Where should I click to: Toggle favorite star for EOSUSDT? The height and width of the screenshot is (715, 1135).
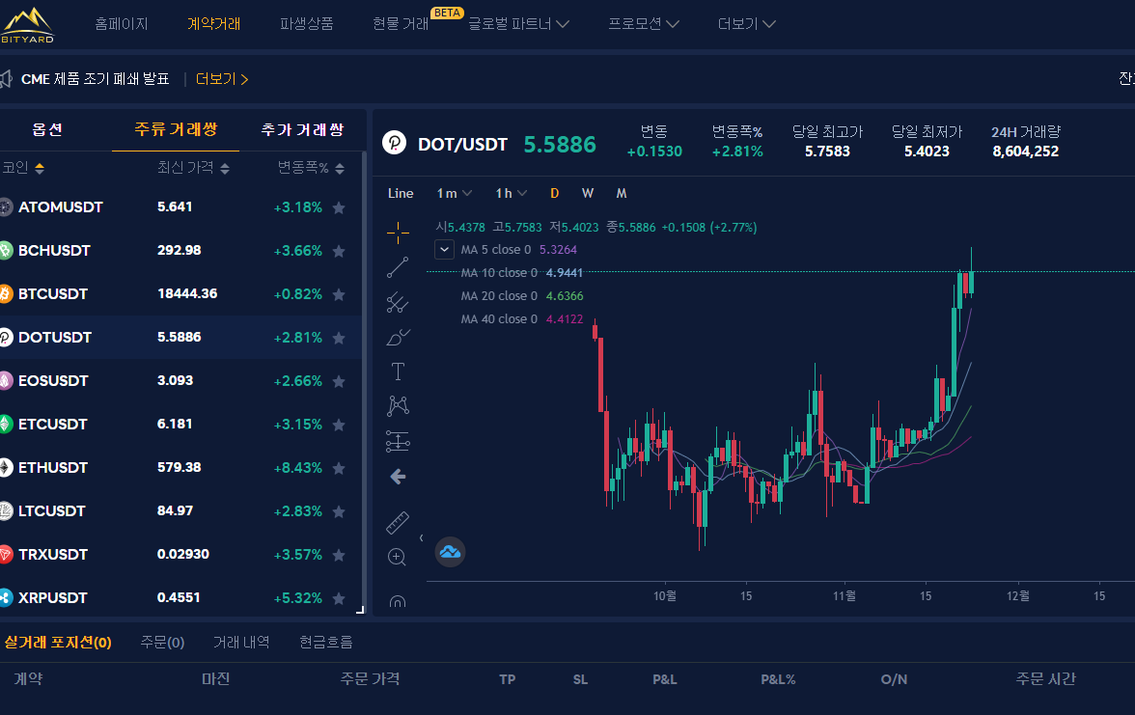click(x=339, y=381)
